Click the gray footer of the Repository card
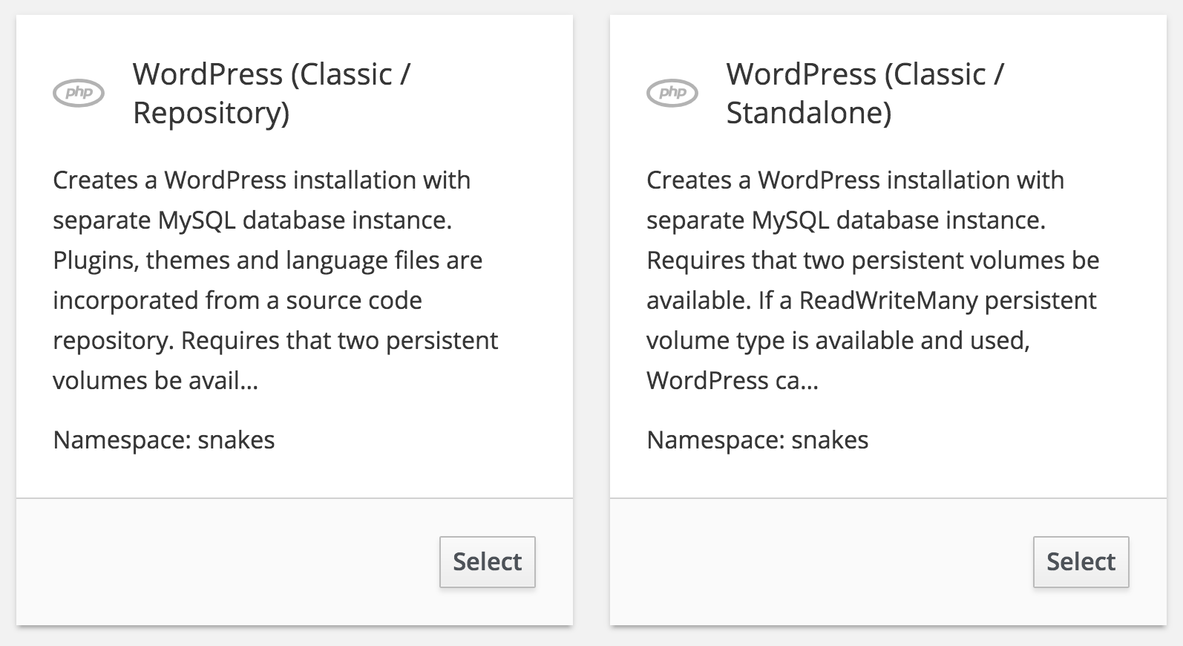The height and width of the screenshot is (646, 1183). (223, 562)
